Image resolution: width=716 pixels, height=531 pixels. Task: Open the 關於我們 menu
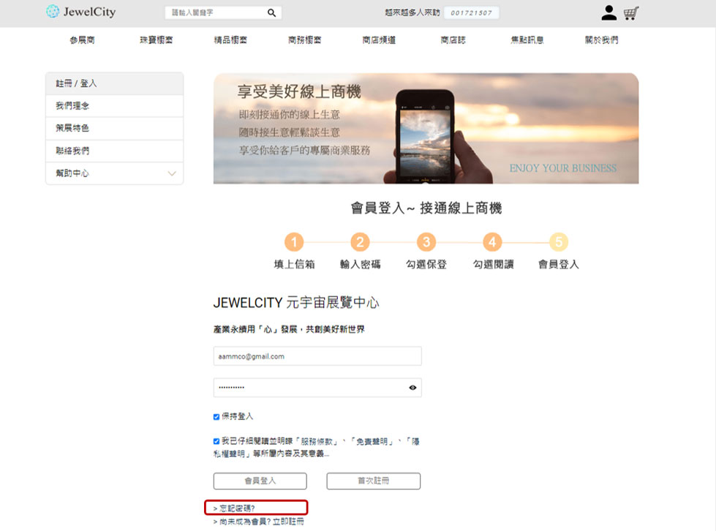pyautogui.click(x=601, y=40)
